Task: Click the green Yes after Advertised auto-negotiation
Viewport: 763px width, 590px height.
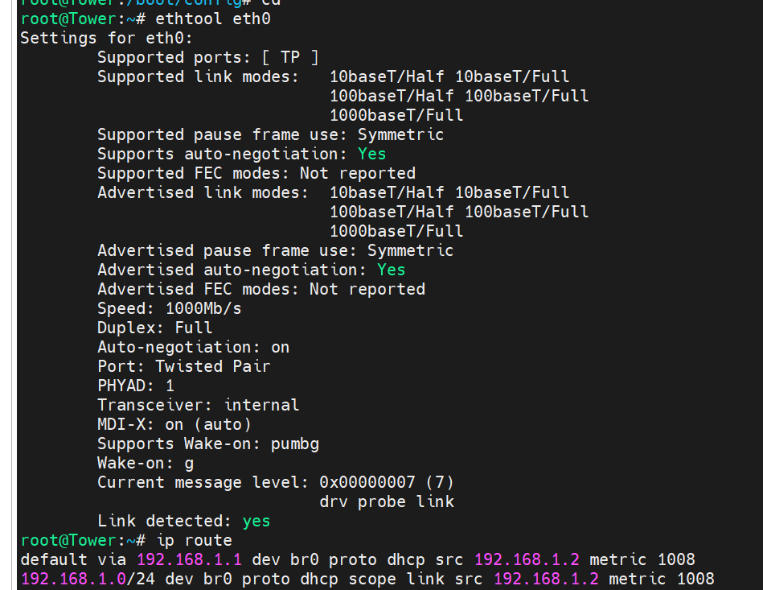Action: tap(392, 270)
